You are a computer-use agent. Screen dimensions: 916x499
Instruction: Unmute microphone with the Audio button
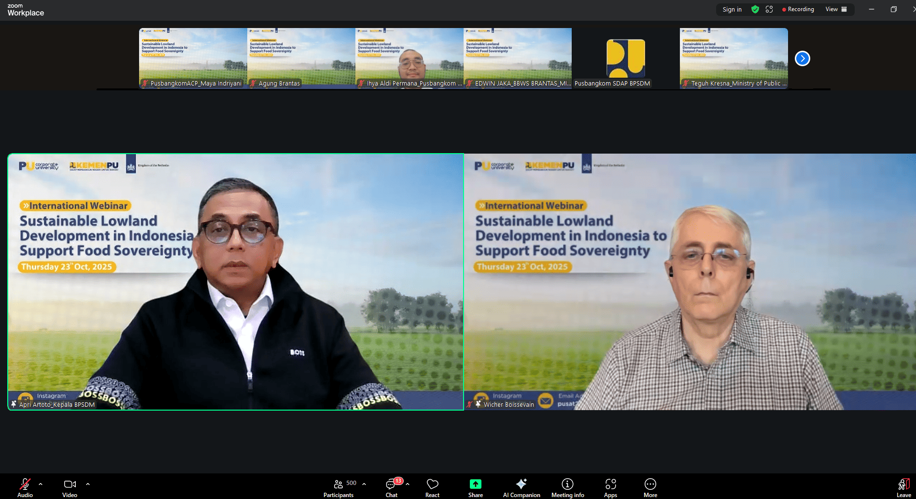25,487
